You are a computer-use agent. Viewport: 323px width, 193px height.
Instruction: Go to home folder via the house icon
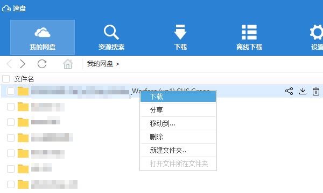pyautogui.click(x=68, y=64)
